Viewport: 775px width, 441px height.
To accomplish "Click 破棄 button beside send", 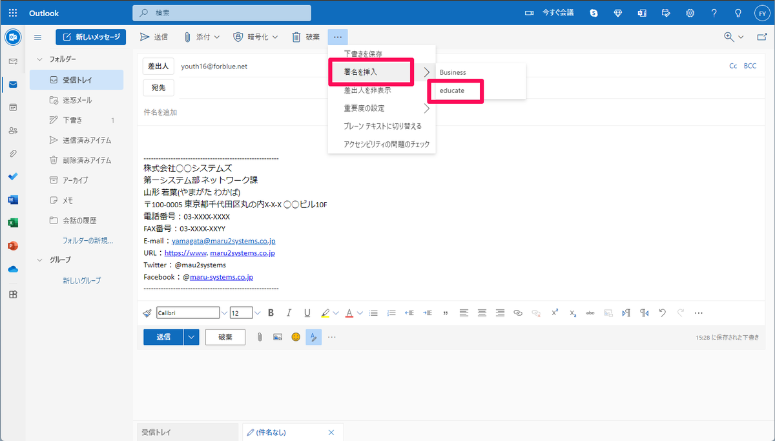I will tap(225, 337).
